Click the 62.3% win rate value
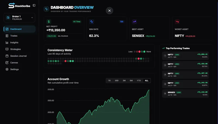 pyautogui.click(x=94, y=36)
